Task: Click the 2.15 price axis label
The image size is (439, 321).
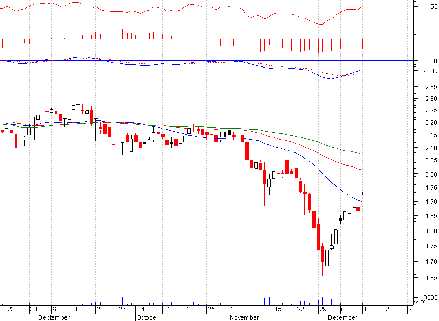Action: pos(431,135)
